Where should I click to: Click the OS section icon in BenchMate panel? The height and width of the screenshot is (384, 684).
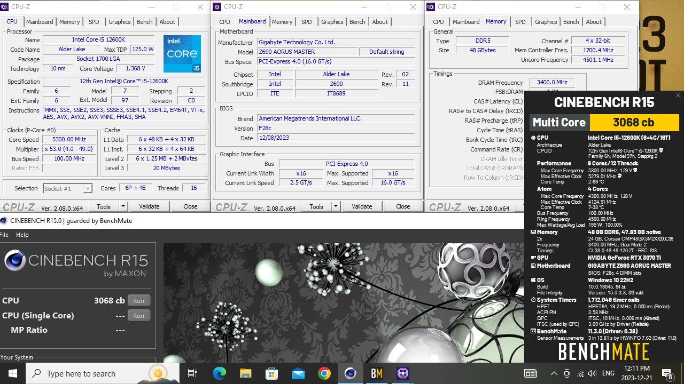(x=533, y=280)
